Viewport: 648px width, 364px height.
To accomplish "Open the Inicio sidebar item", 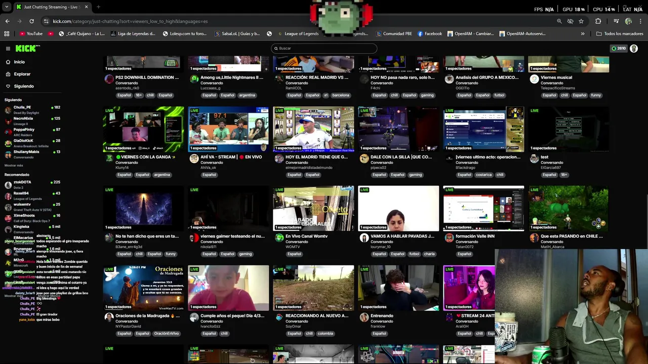I will (19, 62).
